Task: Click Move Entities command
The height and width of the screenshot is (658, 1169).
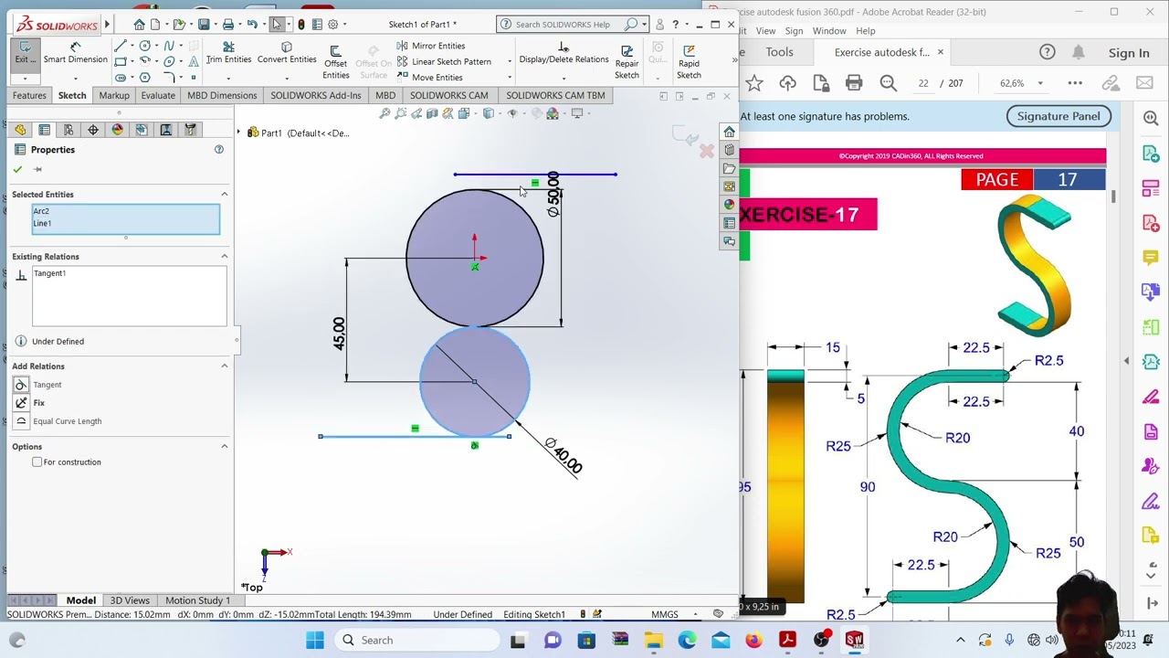Action: (430, 77)
